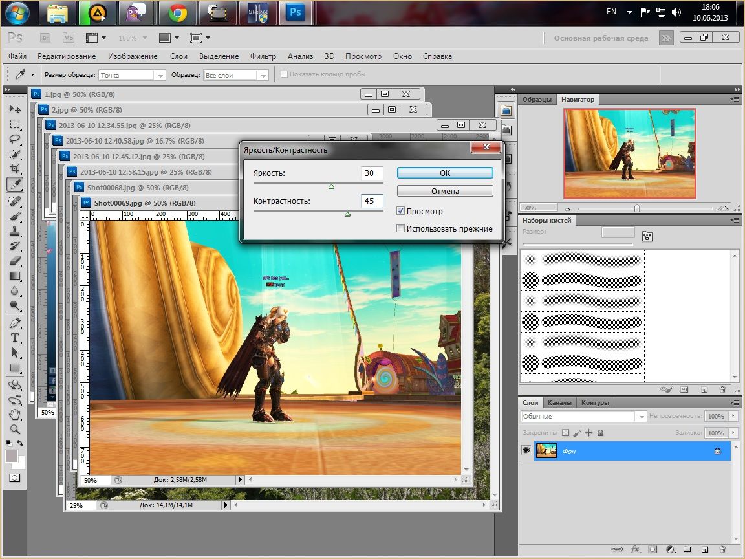The width and height of the screenshot is (745, 559).
Task: Toggle lock image pixels brush icon
Action: click(x=578, y=433)
